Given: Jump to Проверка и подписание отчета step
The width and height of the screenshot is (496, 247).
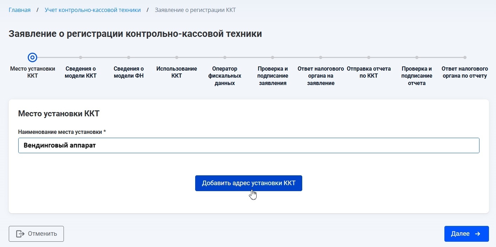Looking at the screenshot, I should 417,76.
